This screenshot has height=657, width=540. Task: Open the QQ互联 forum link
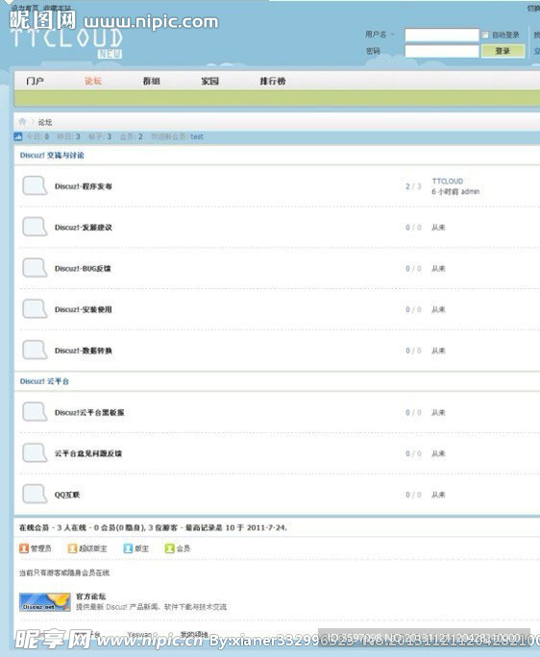point(67,495)
